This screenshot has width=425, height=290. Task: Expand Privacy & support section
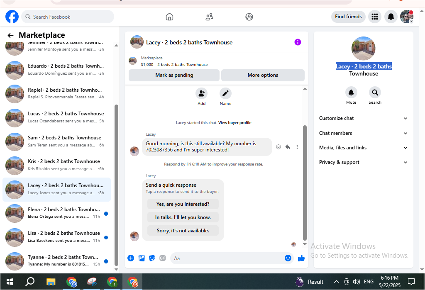pos(363,162)
